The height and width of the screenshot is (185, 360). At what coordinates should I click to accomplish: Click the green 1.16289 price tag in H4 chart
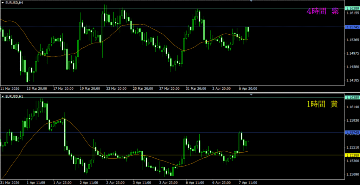pos(352,8)
